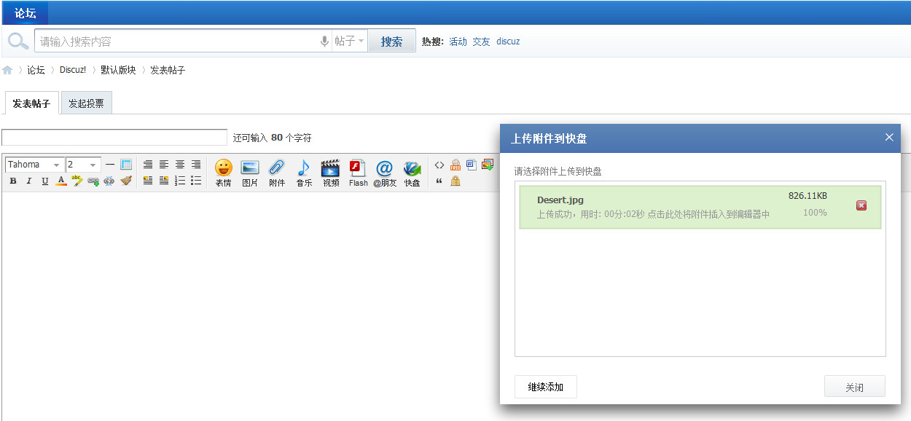Insert Flash content
Viewport: 911px width, 421px height.
pyautogui.click(x=358, y=173)
